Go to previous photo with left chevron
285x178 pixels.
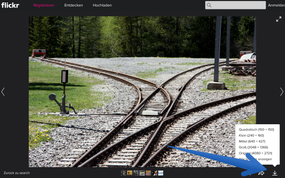coord(3,92)
